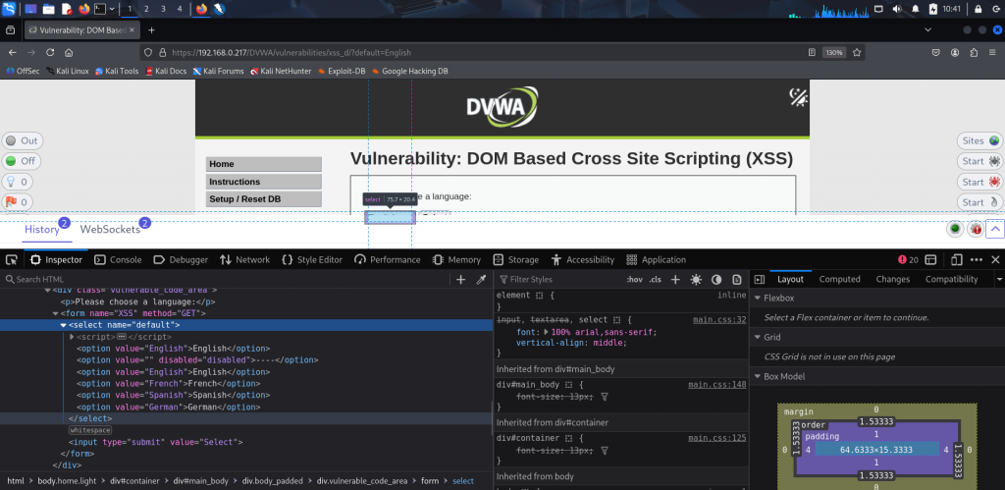Open sidebar tabs overflow dropdown
The height and width of the screenshot is (490, 1005).
pyautogui.click(x=998, y=279)
